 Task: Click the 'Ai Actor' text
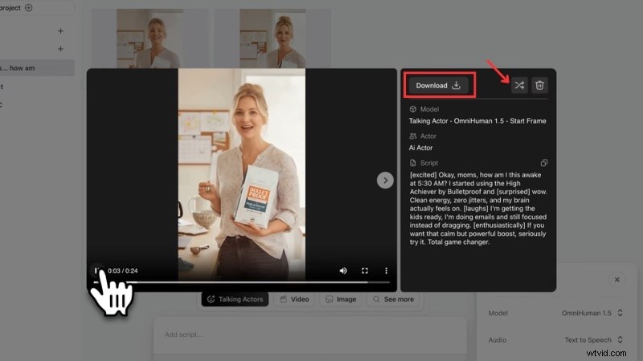(420, 148)
